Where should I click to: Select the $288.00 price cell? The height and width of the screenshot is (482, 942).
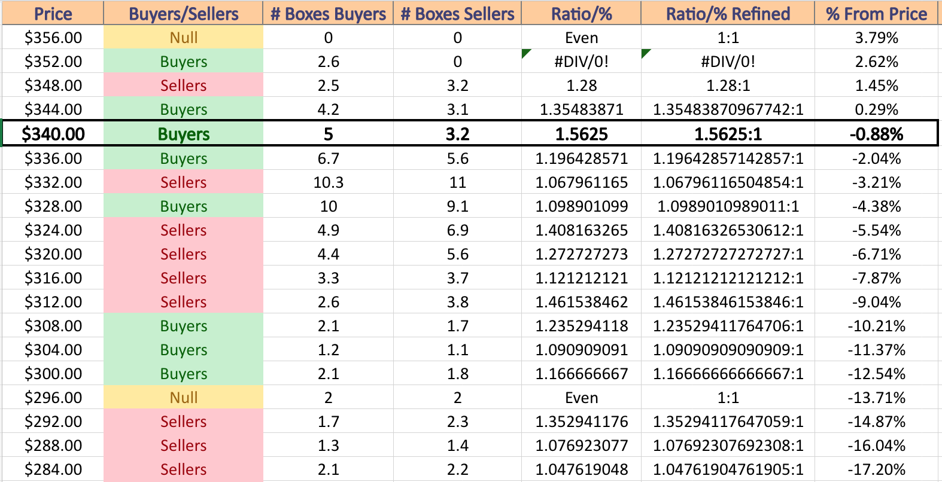(x=53, y=446)
